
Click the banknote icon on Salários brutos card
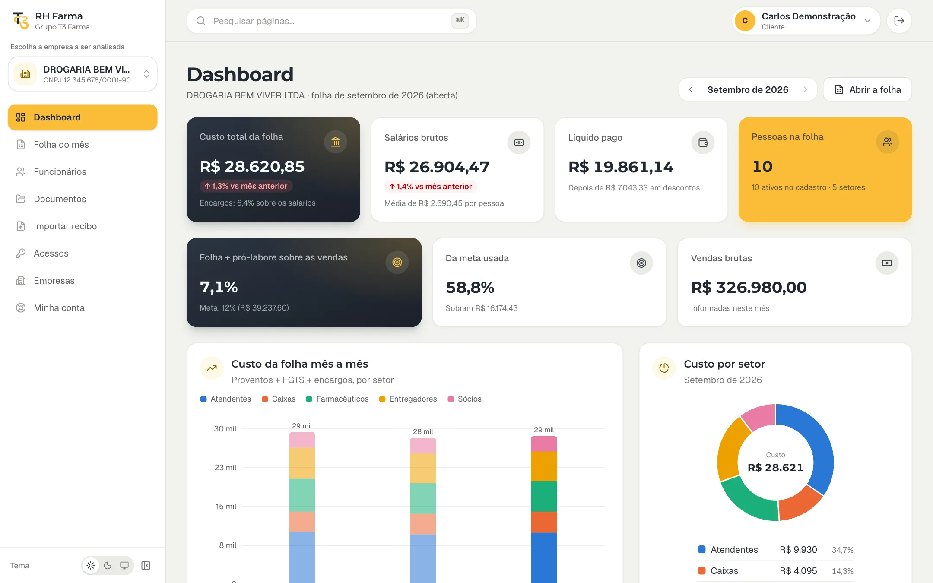(519, 143)
